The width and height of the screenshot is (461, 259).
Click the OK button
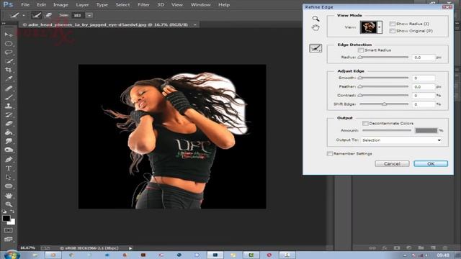(431, 163)
